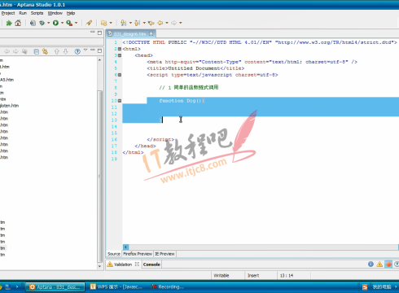Click the Debug bug icon
Viewport: 399px width, 293px height.
pos(42,23)
